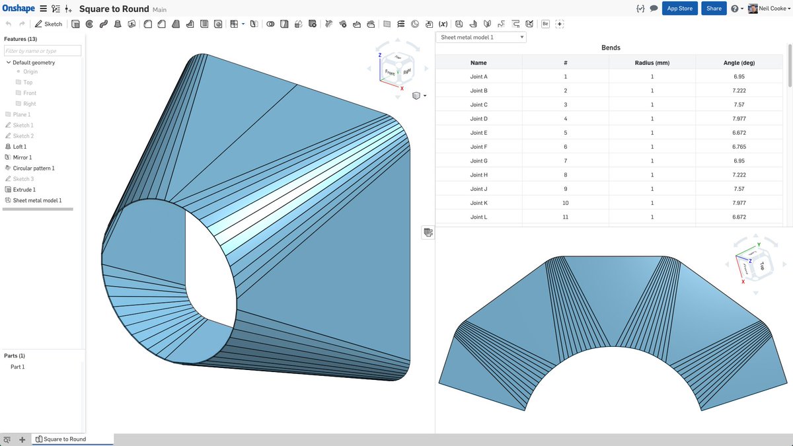Grab the feature list rollback bar

38,209
